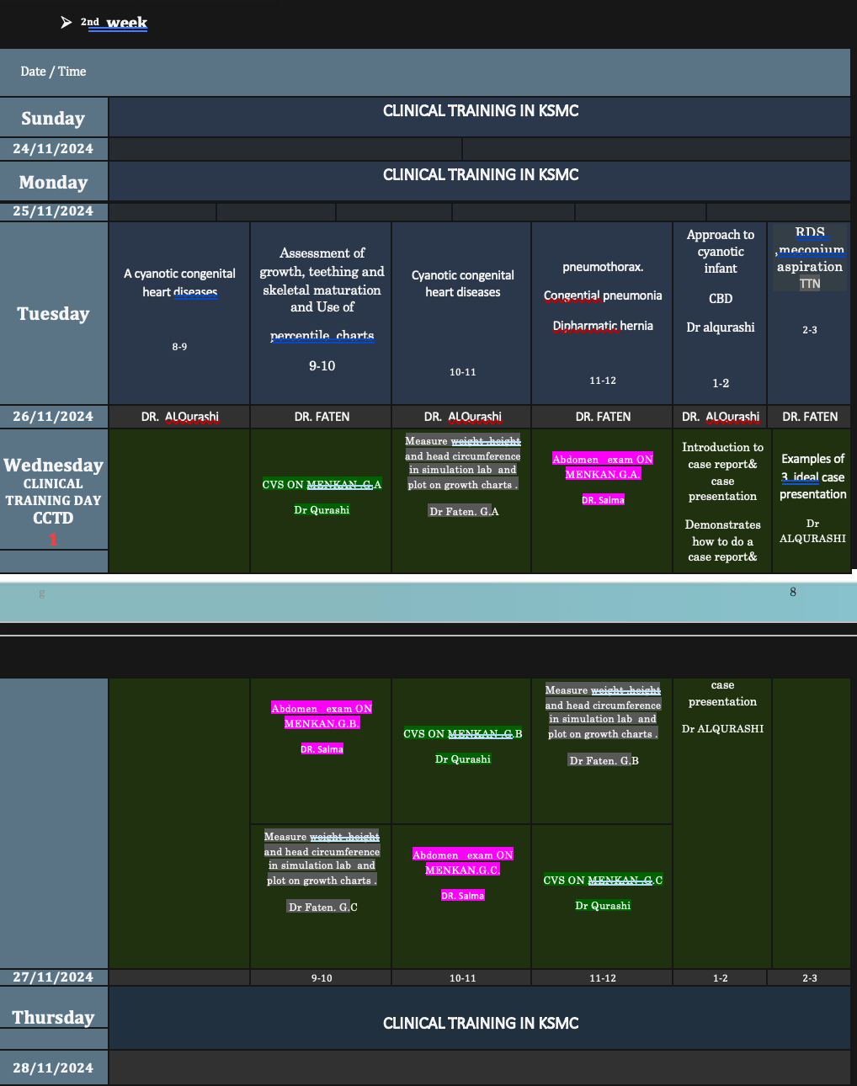Click the Tuesday day label
The height and width of the screenshot is (1086, 857).
pyautogui.click(x=53, y=313)
